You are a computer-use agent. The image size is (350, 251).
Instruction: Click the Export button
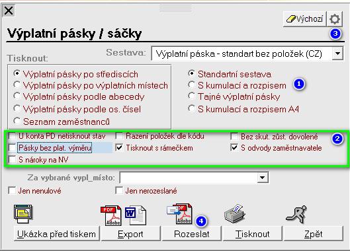(x=130, y=234)
